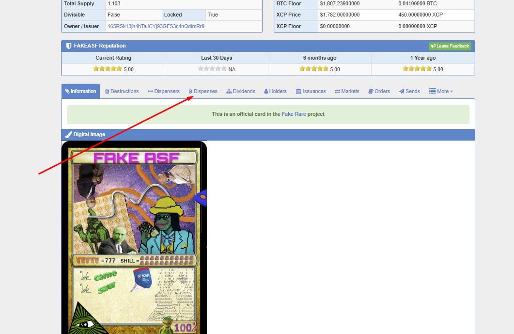Select the BTC Floor value $1,807.23900000
The image size is (514, 334).
point(340,3)
